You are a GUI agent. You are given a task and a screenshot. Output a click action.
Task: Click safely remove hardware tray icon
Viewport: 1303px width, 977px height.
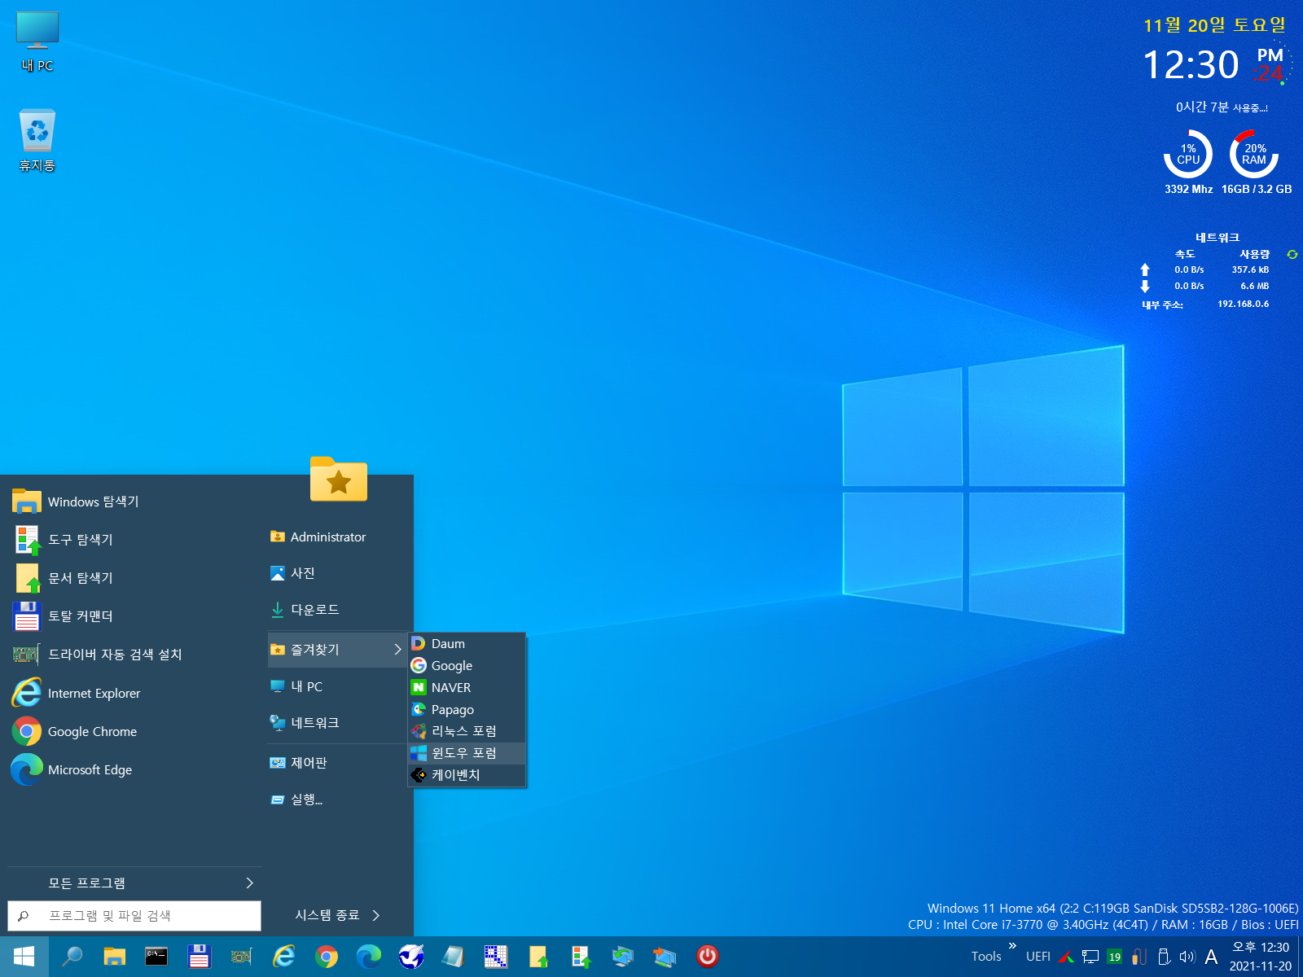point(1164,957)
